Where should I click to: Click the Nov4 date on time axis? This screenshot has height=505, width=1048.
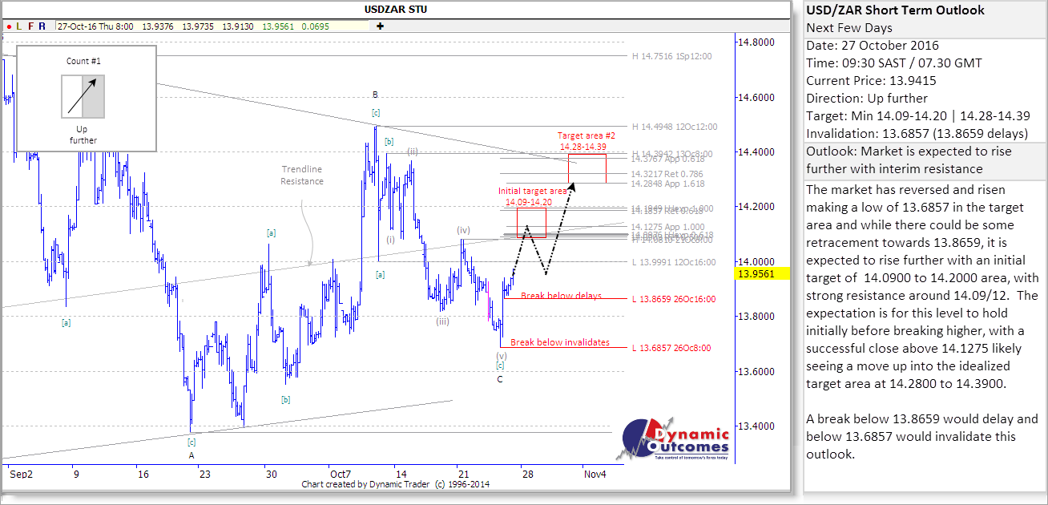pos(595,474)
